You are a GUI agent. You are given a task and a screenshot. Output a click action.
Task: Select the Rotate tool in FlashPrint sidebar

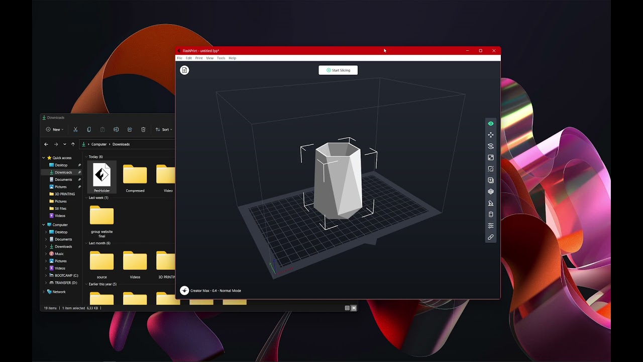pyautogui.click(x=491, y=146)
